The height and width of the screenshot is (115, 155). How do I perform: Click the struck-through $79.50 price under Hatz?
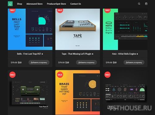109,62
